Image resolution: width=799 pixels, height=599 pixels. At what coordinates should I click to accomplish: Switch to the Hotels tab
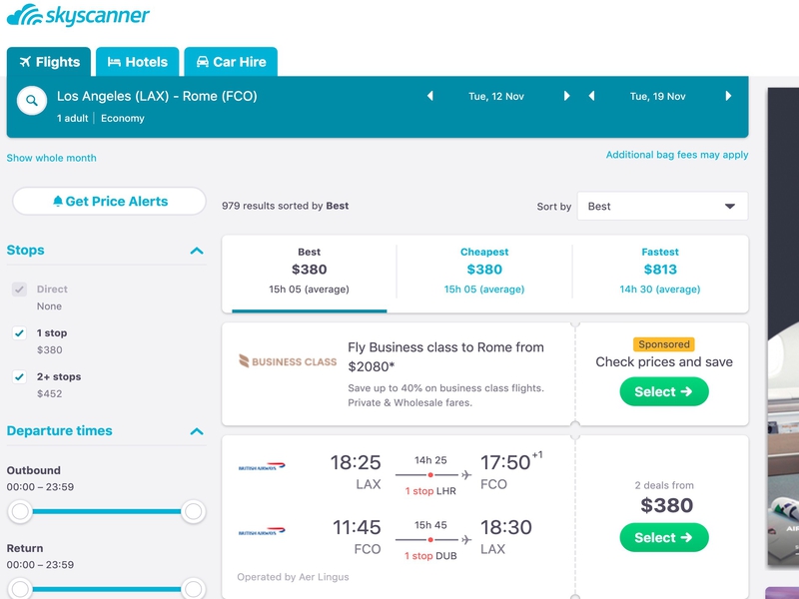pyautogui.click(x=138, y=62)
